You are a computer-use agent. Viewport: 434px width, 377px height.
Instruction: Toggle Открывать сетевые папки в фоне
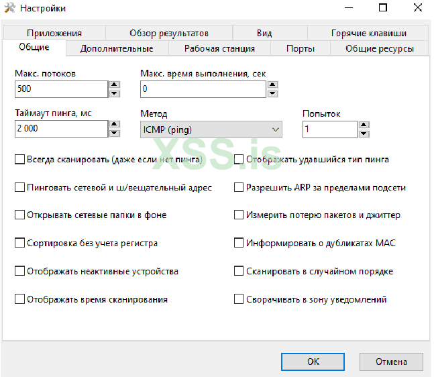[19, 215]
